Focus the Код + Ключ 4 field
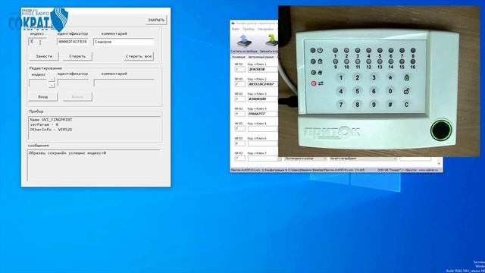Viewport: 485px width, 273px height. (263, 114)
